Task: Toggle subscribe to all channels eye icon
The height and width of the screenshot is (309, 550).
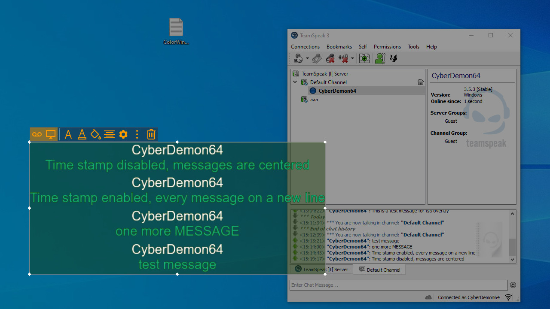Action: pos(364,58)
